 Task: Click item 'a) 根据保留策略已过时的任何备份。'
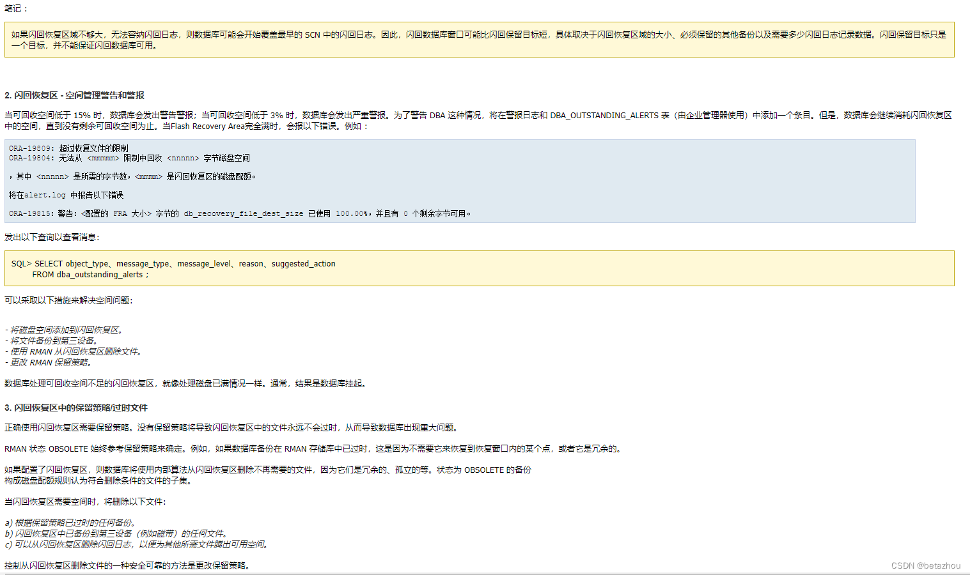70,523
